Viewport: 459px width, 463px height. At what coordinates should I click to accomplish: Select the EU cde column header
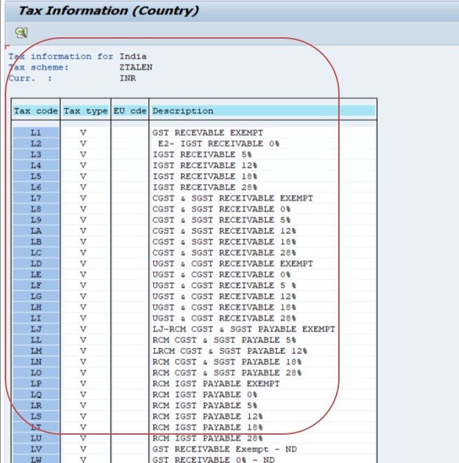(130, 111)
